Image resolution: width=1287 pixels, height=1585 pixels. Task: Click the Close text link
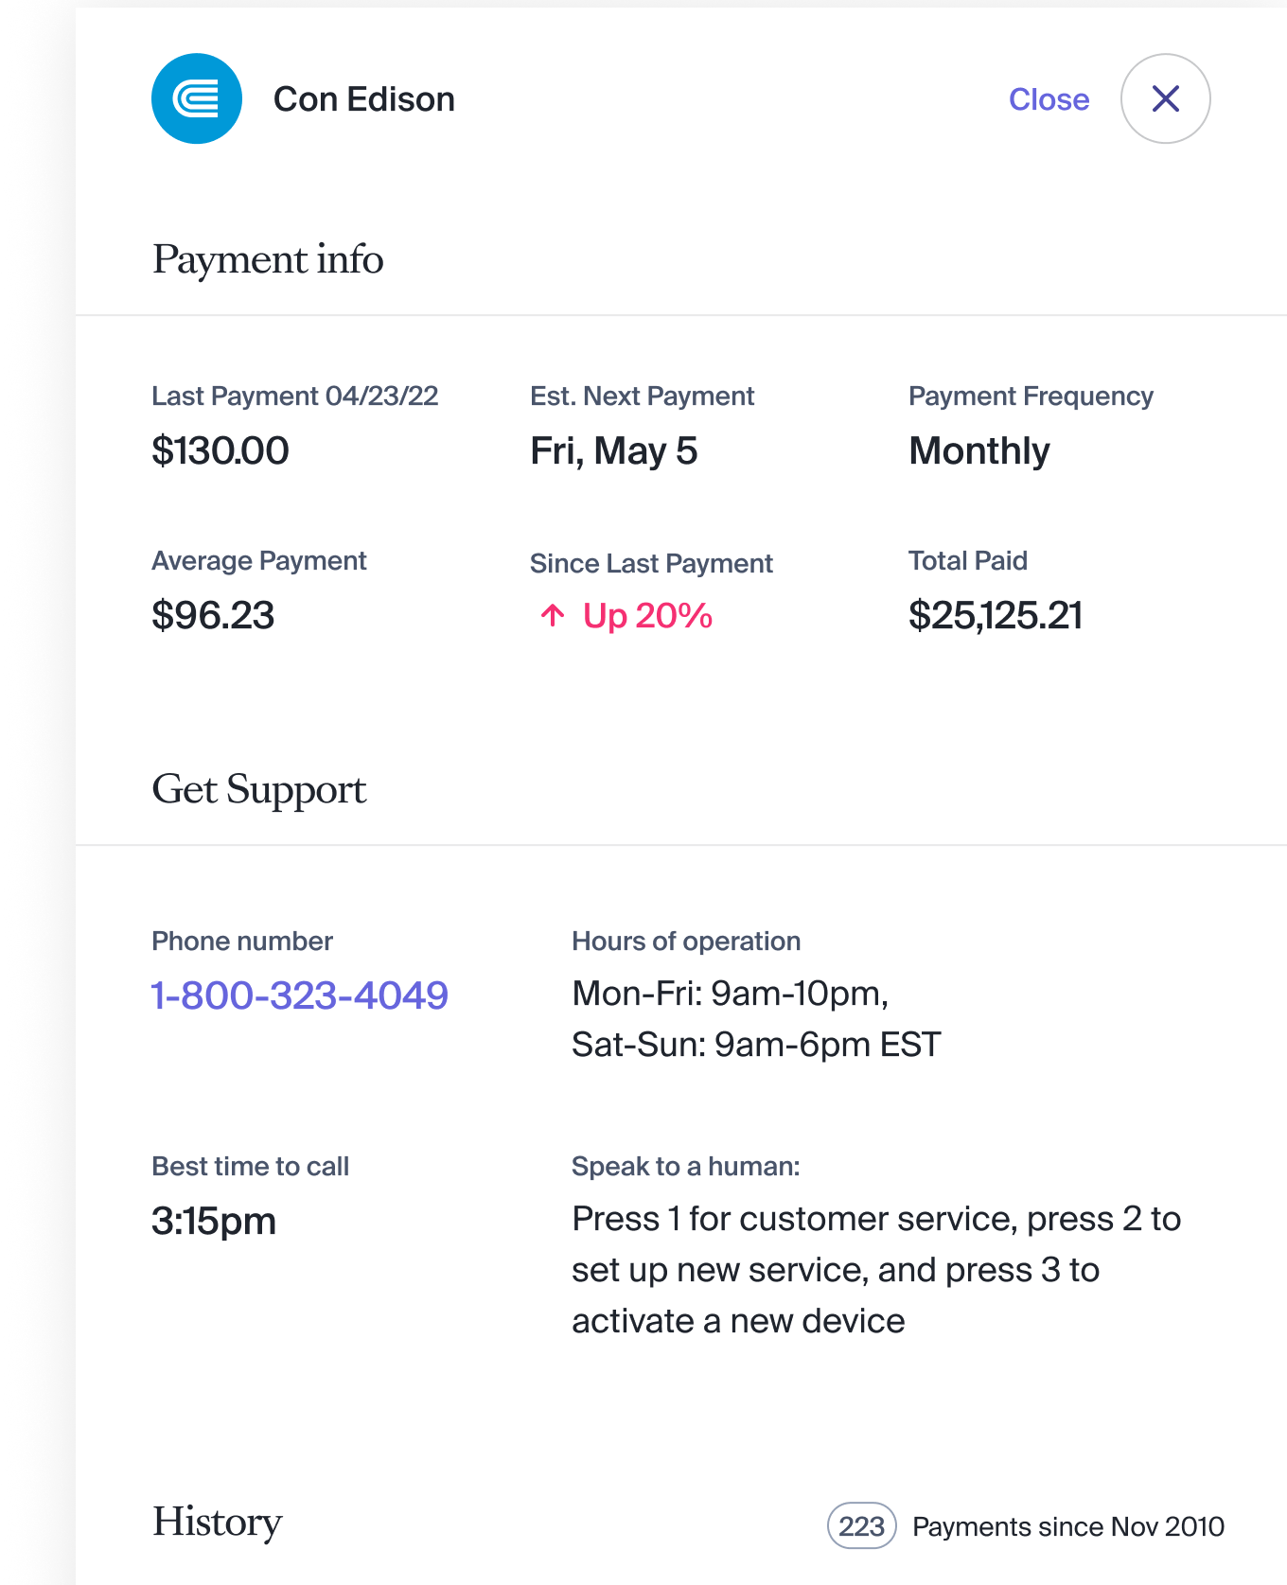[1049, 99]
